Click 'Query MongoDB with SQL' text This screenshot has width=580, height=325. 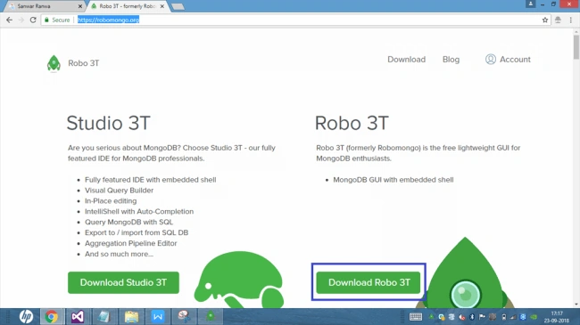tap(128, 222)
